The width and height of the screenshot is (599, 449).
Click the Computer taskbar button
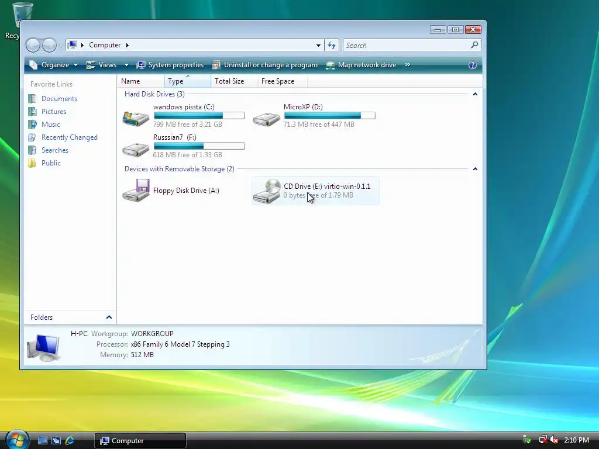tap(140, 441)
